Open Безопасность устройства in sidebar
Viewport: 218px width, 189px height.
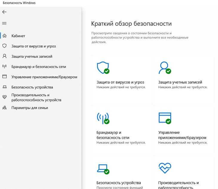tap(32, 87)
